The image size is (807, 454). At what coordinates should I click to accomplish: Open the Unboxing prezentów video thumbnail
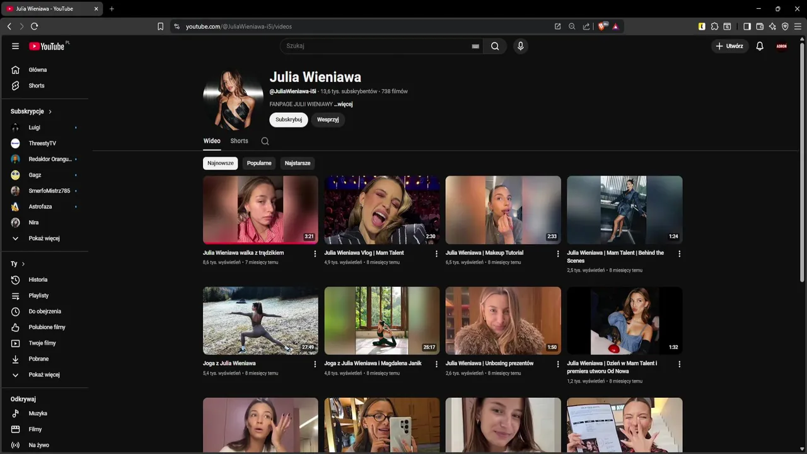point(503,320)
